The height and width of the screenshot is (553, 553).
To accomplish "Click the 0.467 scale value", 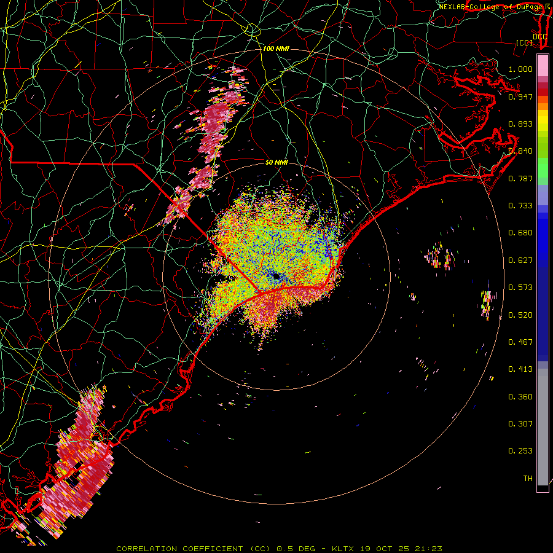I will point(520,342).
